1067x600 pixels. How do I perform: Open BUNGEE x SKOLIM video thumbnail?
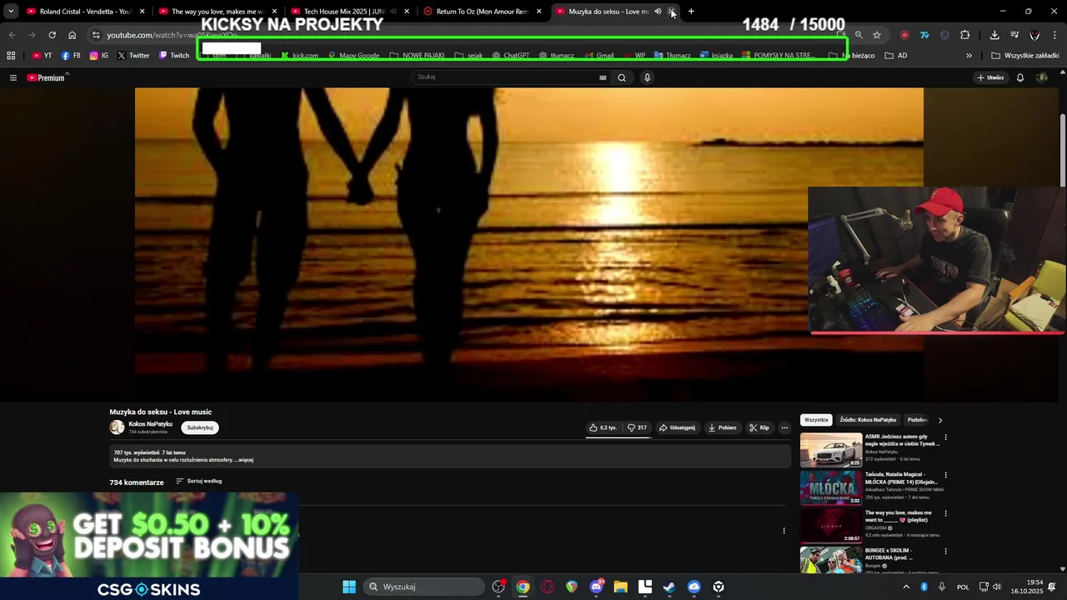[x=831, y=560]
